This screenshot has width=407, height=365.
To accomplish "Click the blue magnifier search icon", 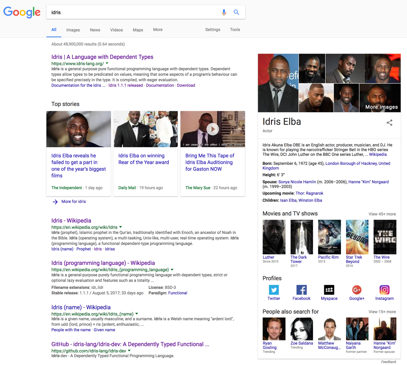I will [236, 12].
